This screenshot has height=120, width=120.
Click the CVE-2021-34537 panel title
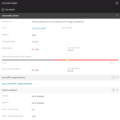point(9,3)
